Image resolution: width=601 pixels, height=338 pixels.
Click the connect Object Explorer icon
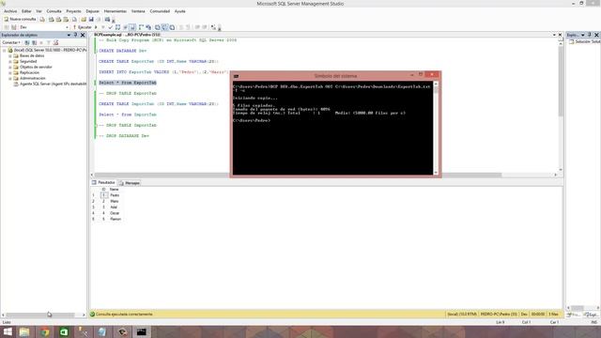(27, 42)
